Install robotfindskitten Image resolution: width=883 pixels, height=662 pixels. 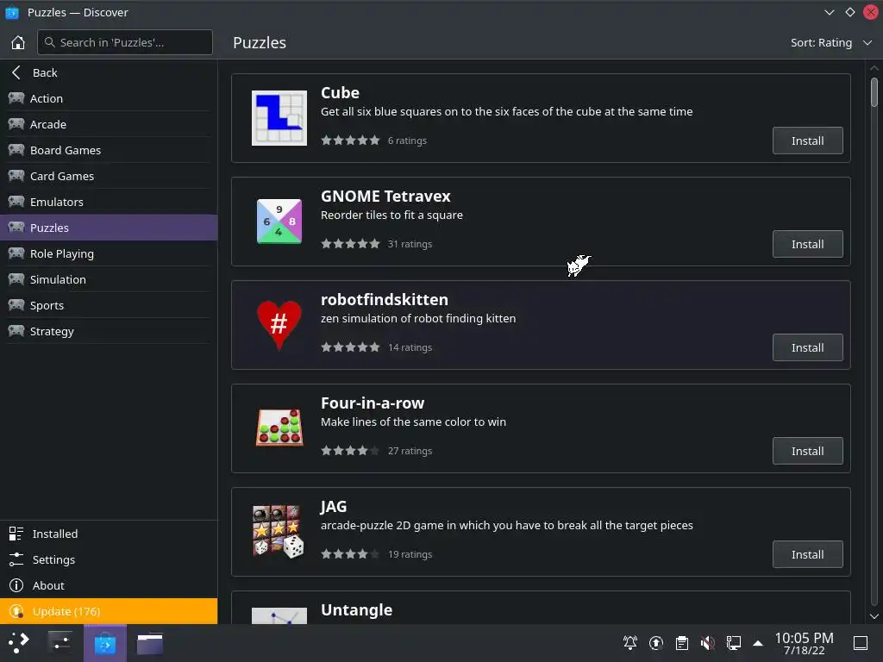point(807,347)
